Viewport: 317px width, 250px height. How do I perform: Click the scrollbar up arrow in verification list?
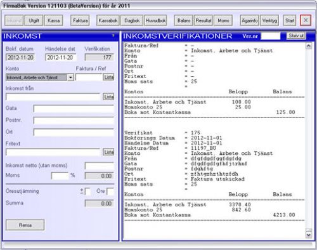tap(309, 46)
